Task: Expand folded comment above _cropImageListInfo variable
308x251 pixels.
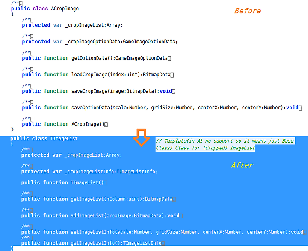Action: click(x=31, y=167)
